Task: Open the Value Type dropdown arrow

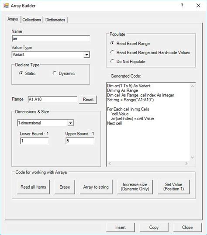Action: tap(86, 55)
